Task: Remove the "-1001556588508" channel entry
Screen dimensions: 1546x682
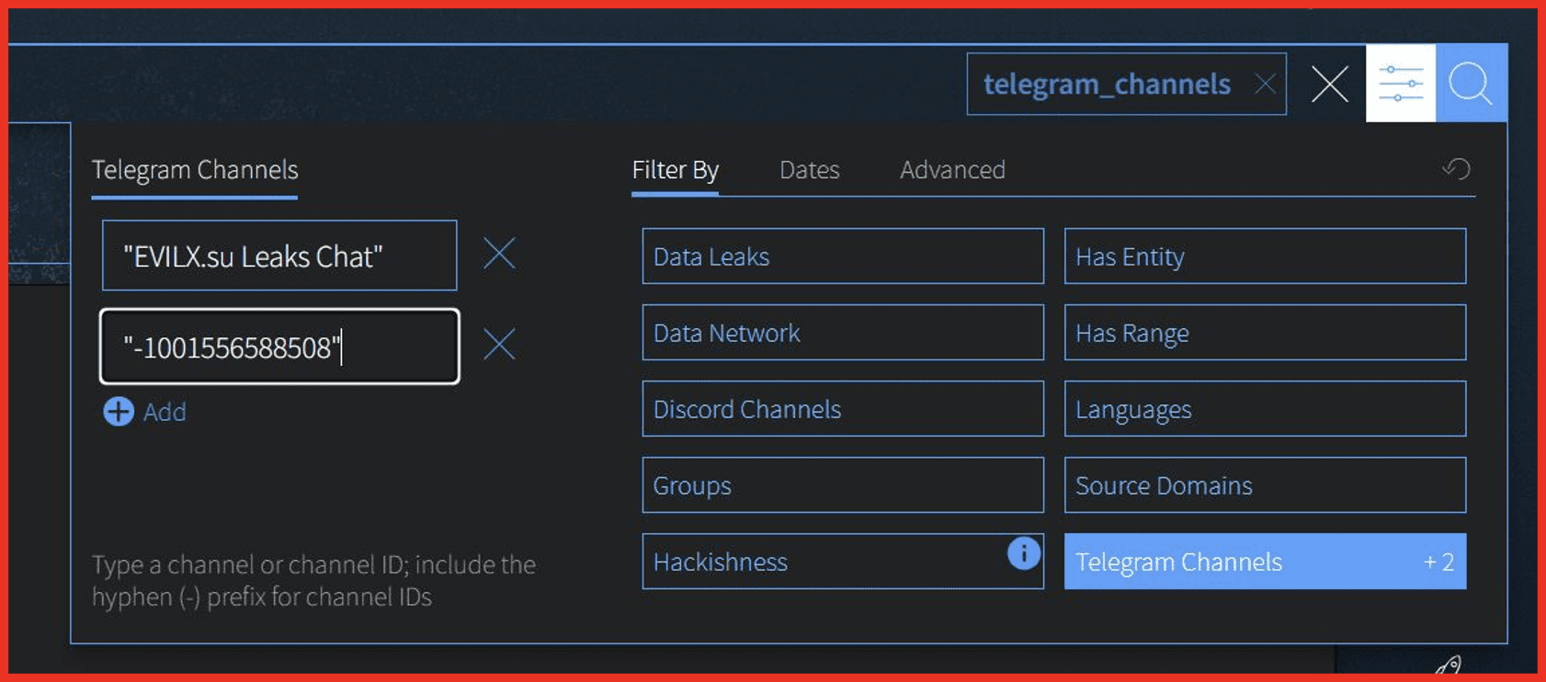Action: tap(499, 345)
